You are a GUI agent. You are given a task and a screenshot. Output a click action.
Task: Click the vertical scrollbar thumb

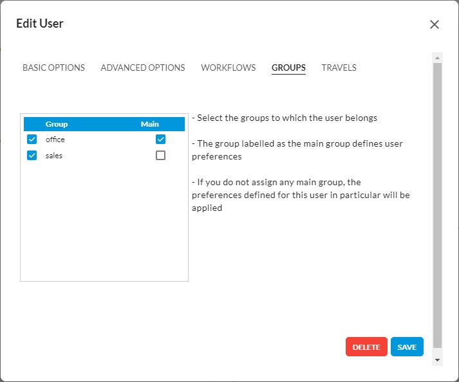437,206
